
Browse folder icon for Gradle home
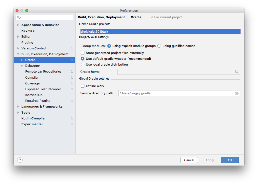click(237, 72)
